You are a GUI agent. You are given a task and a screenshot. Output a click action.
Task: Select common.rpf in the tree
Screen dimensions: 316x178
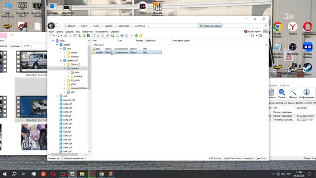click(69, 100)
